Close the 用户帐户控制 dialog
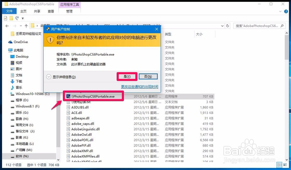Image resolution: width=291 pixels, height=170 pixels. click(157, 29)
